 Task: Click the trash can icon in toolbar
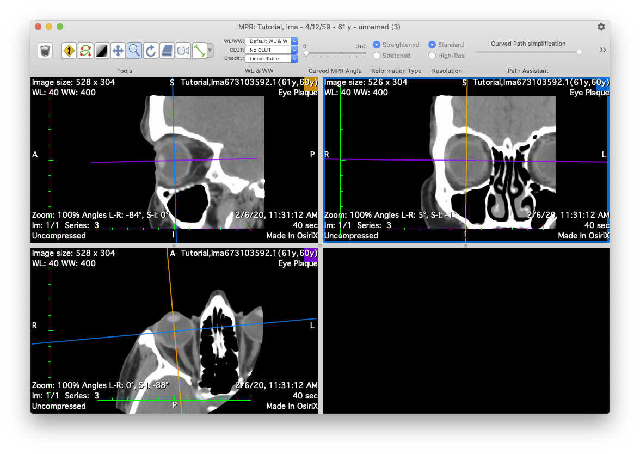(45, 51)
